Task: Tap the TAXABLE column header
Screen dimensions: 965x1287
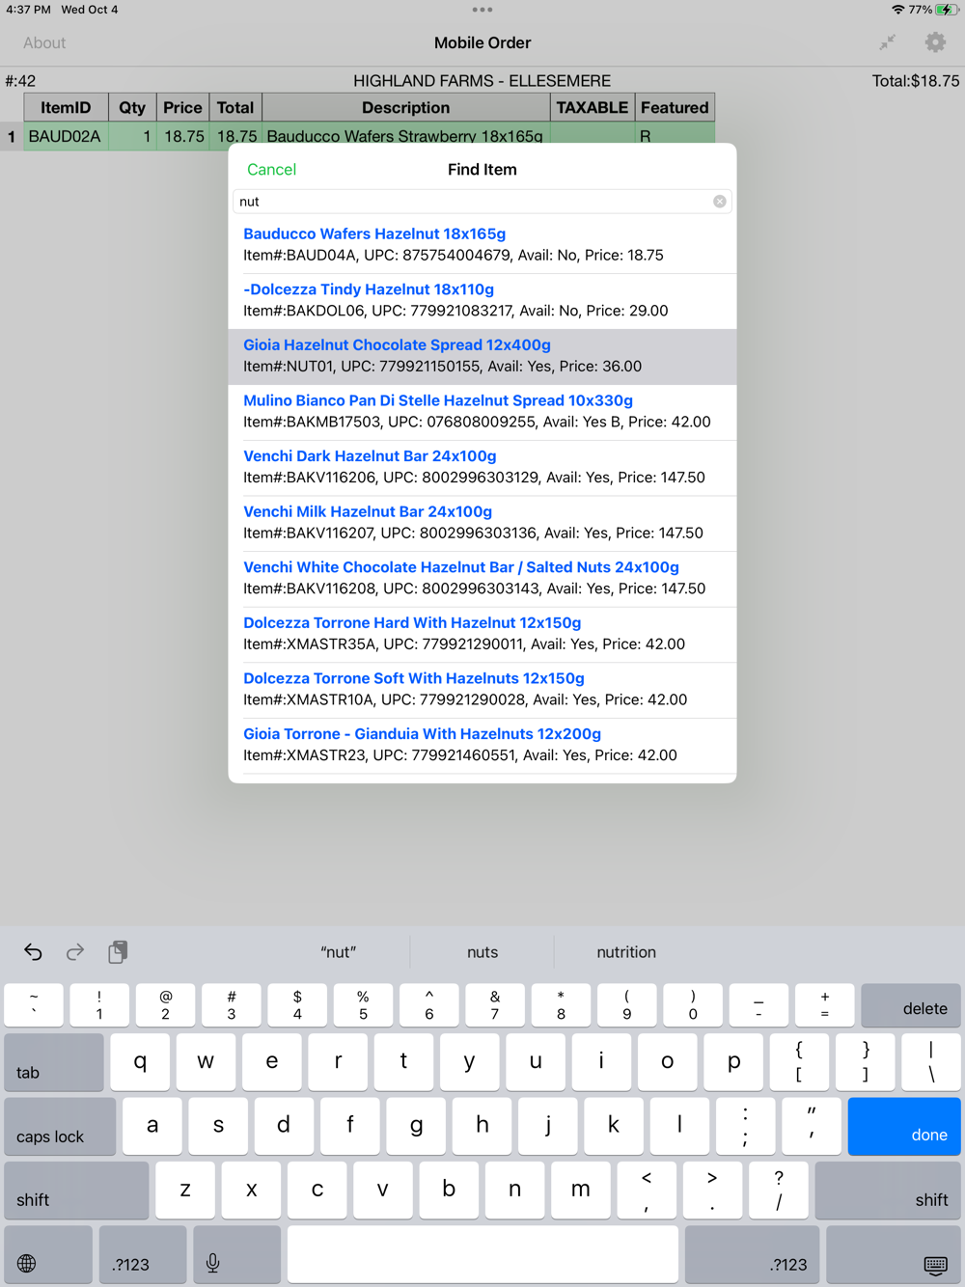Action: [x=593, y=108]
